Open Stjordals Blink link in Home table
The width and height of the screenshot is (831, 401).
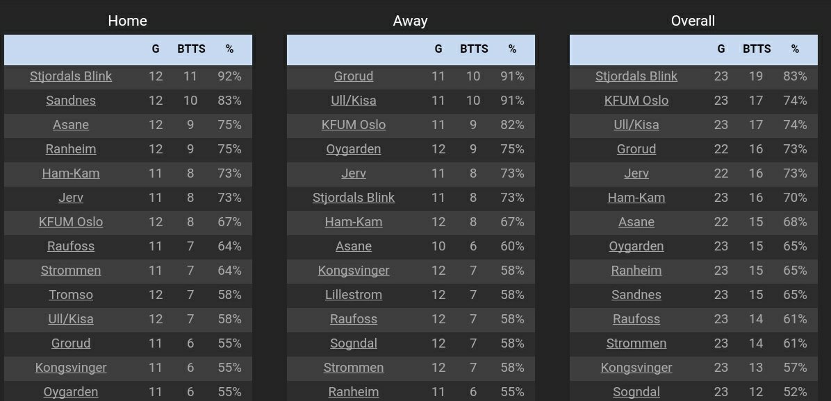(x=71, y=76)
